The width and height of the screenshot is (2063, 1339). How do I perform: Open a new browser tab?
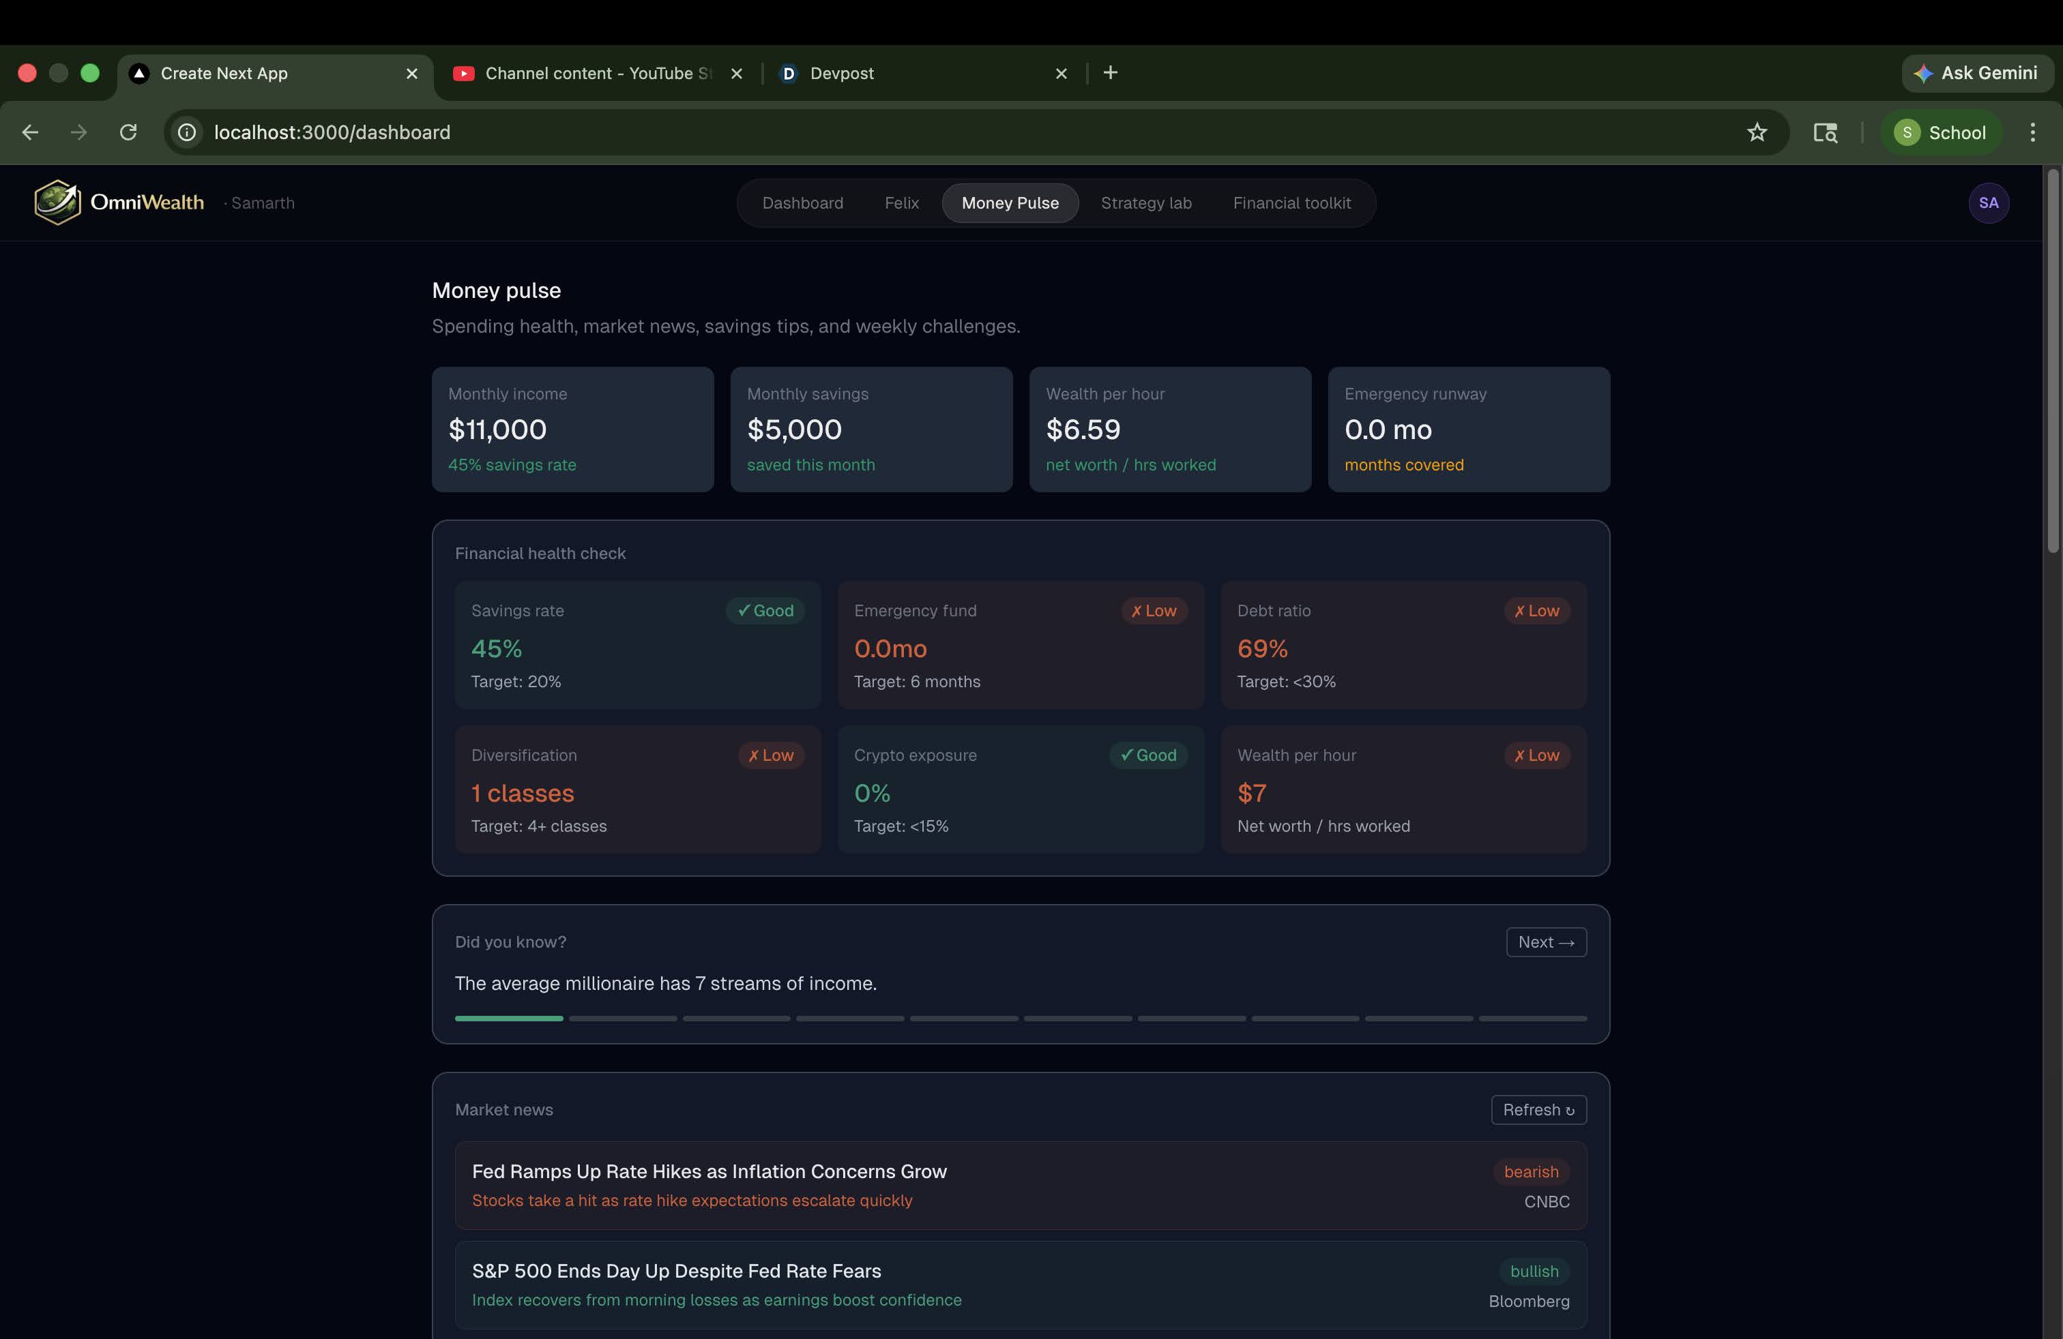(1111, 73)
